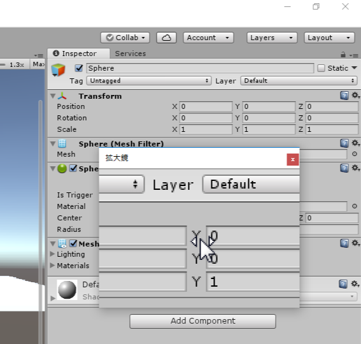This screenshot has height=344, width=361.
Task: Open Mesh Renderer help icon
Action: 344,243
